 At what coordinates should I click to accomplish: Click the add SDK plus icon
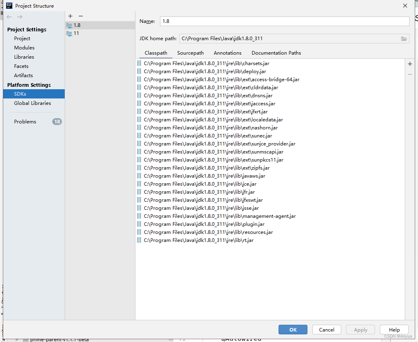pyautogui.click(x=70, y=16)
